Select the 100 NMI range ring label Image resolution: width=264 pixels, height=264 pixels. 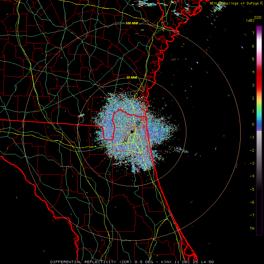[132, 23]
